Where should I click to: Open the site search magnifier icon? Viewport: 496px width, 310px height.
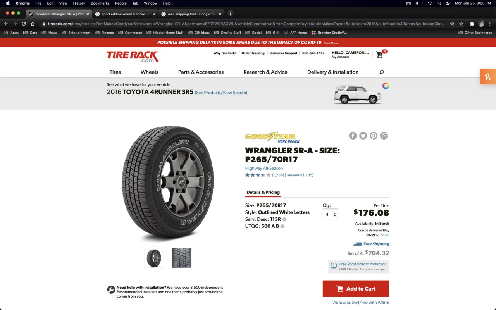(x=381, y=72)
